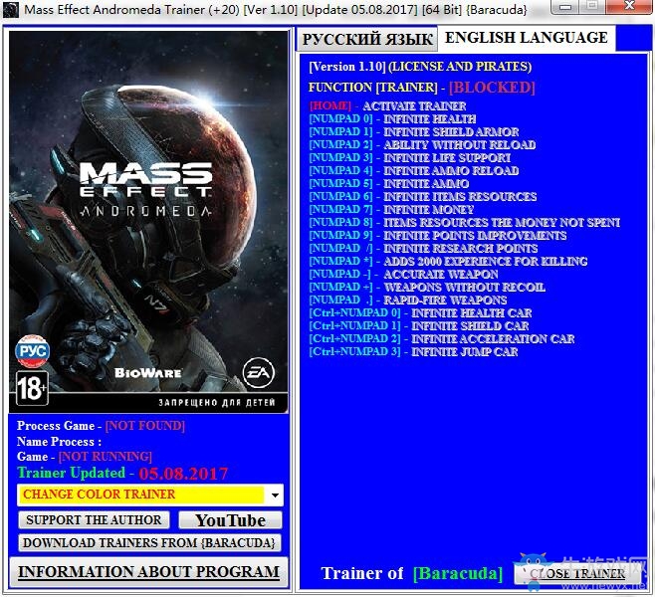Click the [NUMPAD 2] ABILITY WITHOUT RELOAD line
The width and height of the screenshot is (655, 597).
coord(422,145)
